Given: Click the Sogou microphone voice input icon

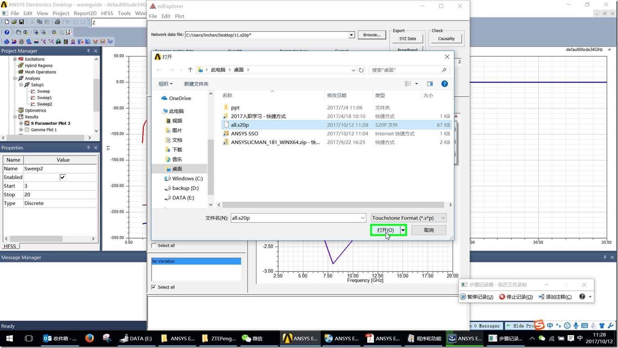Looking at the screenshot, I should click(576, 326).
